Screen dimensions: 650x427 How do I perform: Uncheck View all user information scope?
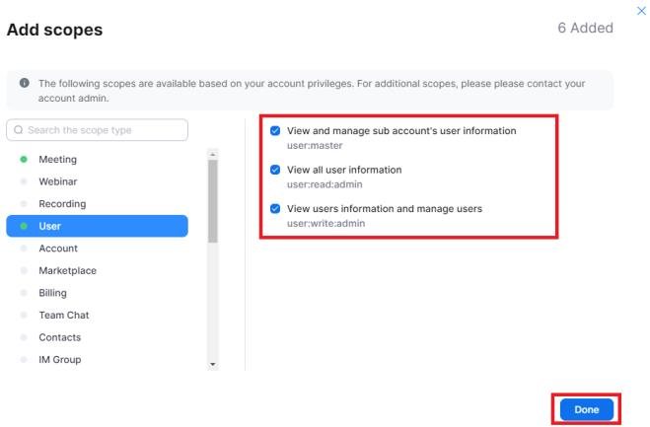point(275,170)
